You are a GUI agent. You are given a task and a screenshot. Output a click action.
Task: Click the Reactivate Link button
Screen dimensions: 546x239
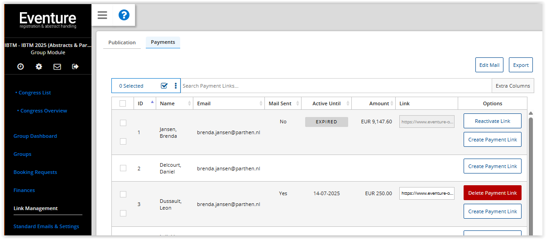click(493, 121)
